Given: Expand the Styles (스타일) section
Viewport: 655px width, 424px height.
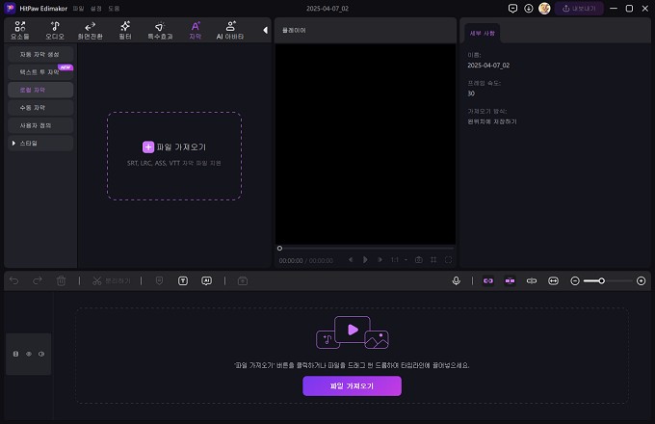Looking at the screenshot, I should 40,144.
